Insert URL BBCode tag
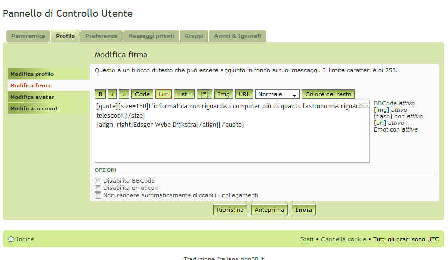The height and width of the screenshot is (260, 448). [x=244, y=94]
